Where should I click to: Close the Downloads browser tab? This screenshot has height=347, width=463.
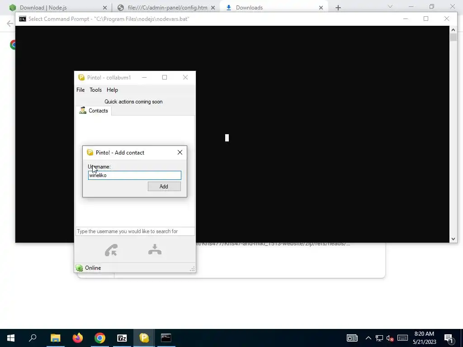[321, 8]
